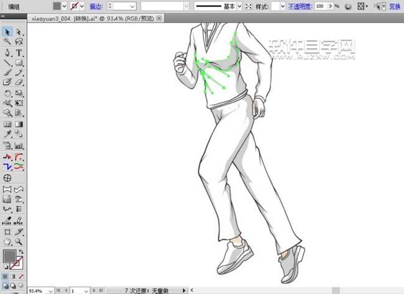Screen dimensions: 404x294
Task: Choose the Rotate tool
Action: (7, 92)
